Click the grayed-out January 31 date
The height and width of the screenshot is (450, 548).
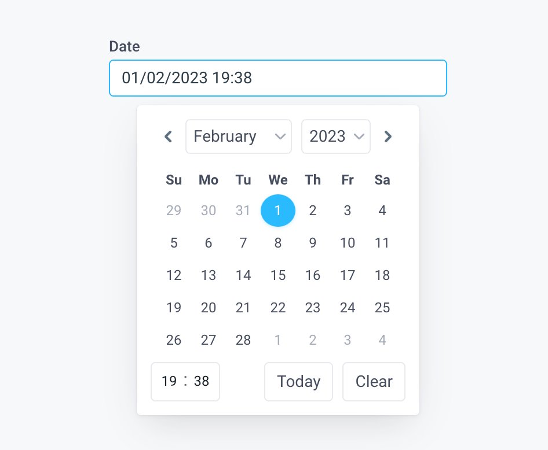(243, 211)
